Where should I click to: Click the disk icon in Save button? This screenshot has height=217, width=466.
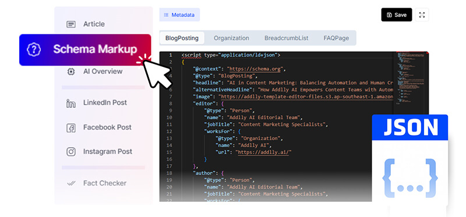click(389, 15)
